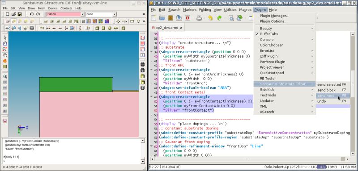Click the red Close buffer icon in jEdit
Viewport: 358px width, 171px height.
[188, 18]
